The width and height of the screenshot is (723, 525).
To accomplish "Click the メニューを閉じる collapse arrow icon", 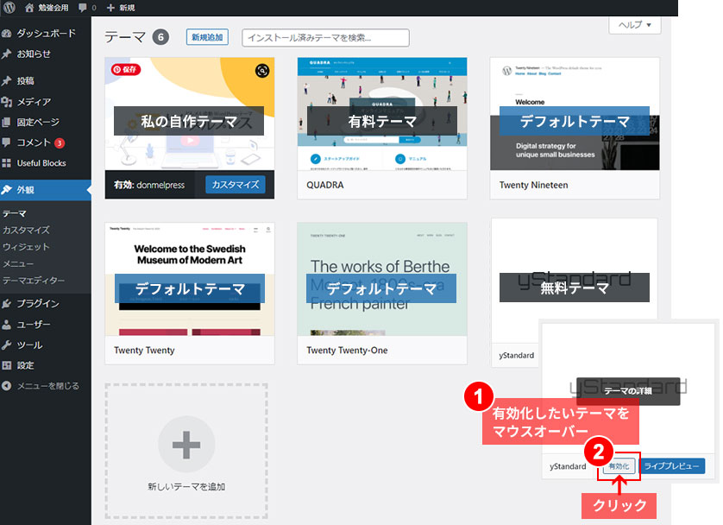I will [x=6, y=386].
